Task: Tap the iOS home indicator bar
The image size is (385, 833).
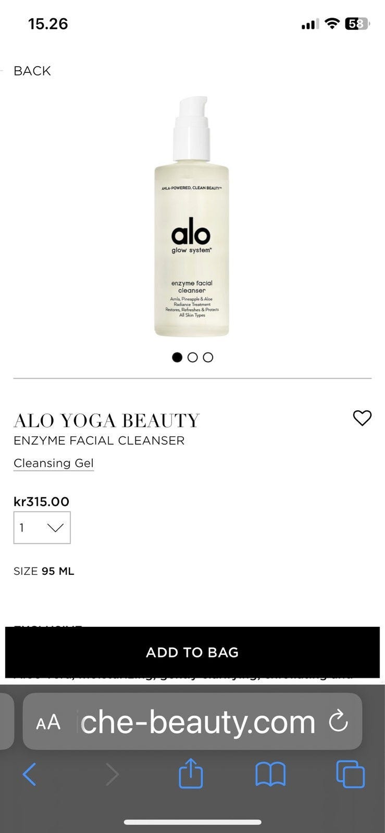Action: (x=192, y=822)
